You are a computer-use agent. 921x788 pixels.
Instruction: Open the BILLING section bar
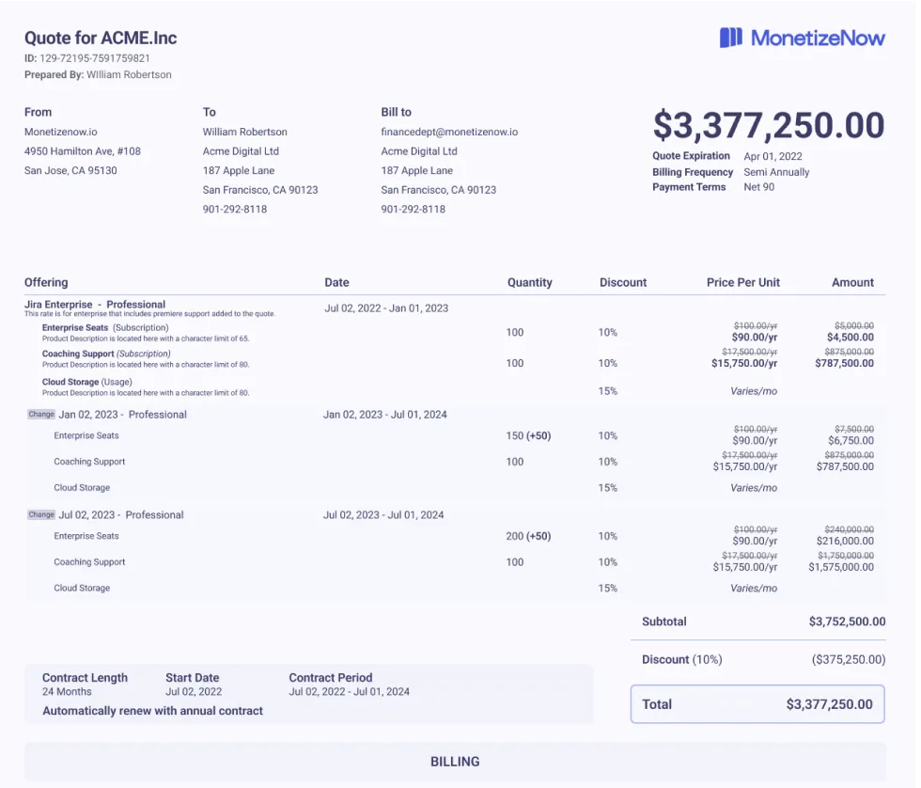coord(455,762)
